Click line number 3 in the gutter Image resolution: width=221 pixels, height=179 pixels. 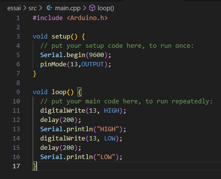[18, 36]
